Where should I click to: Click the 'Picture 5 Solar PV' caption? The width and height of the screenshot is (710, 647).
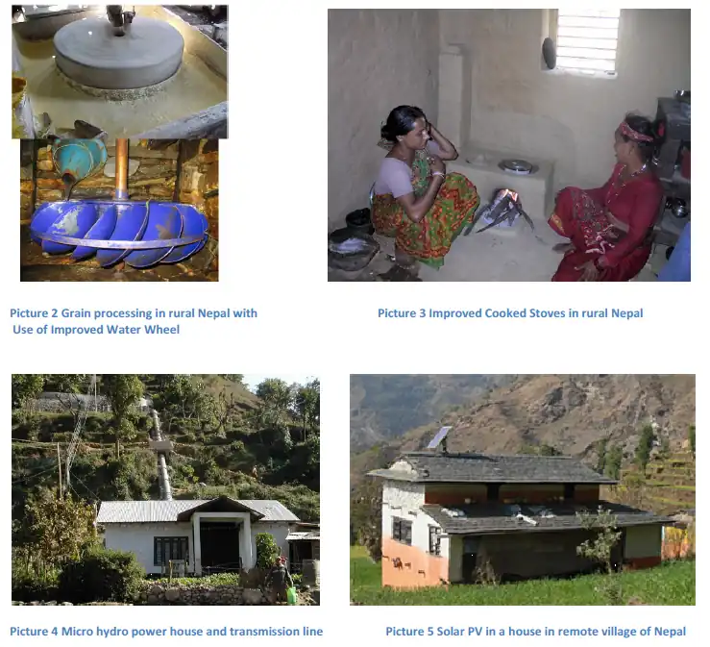536,632
